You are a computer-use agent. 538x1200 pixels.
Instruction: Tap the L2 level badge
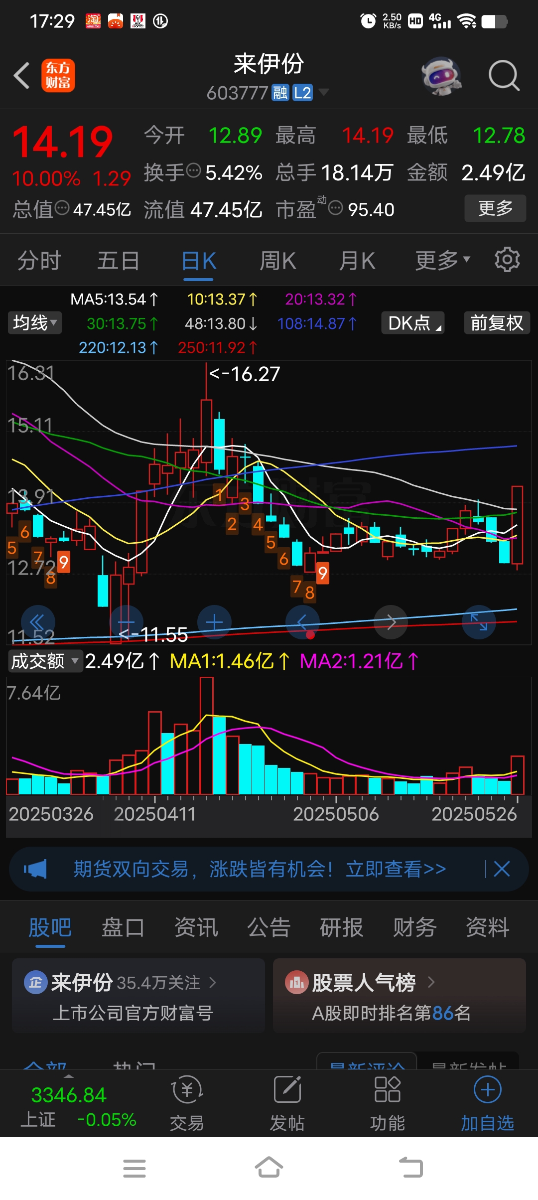pyautogui.click(x=302, y=92)
